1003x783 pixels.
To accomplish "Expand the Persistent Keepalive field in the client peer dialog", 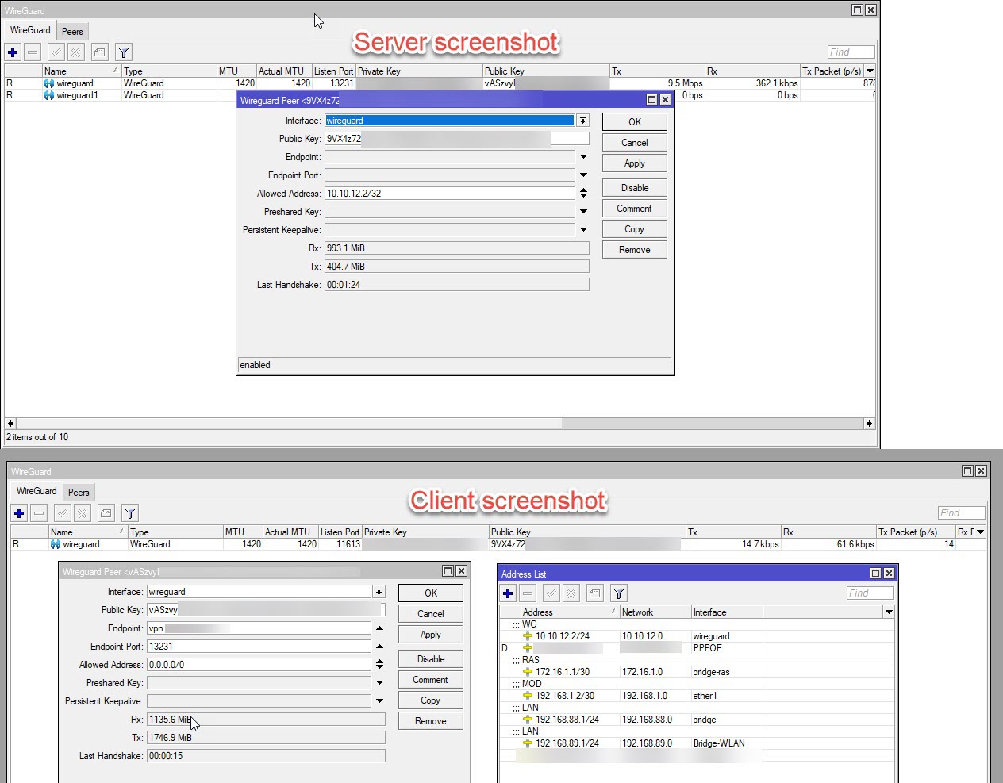I will (x=379, y=701).
